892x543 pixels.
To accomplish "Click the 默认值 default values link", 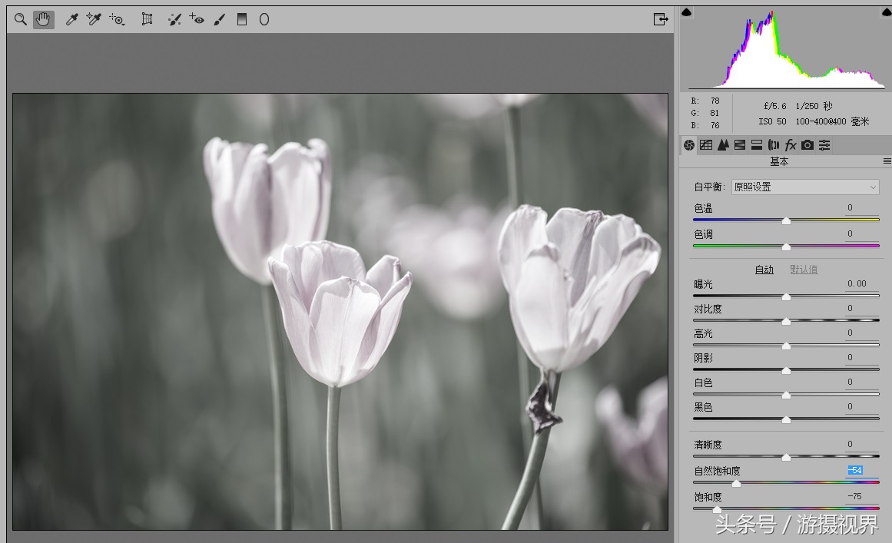I will tap(804, 270).
